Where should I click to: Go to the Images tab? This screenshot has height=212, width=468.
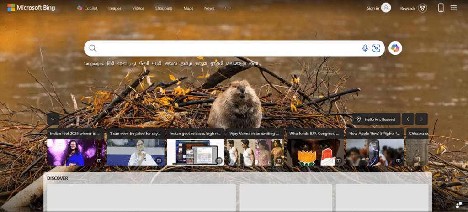coord(115,8)
